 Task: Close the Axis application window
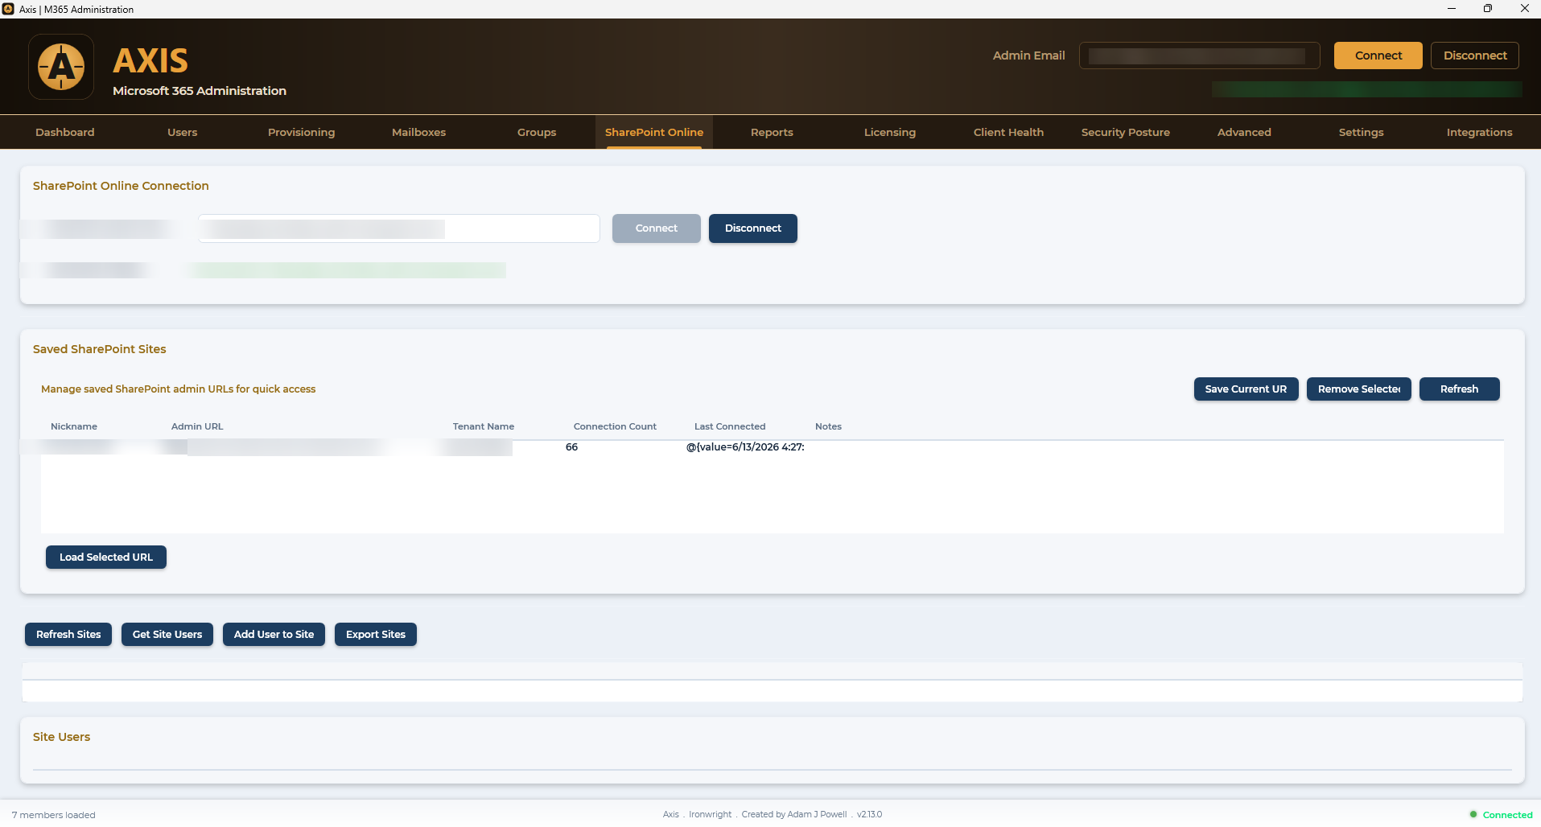pyautogui.click(x=1524, y=9)
